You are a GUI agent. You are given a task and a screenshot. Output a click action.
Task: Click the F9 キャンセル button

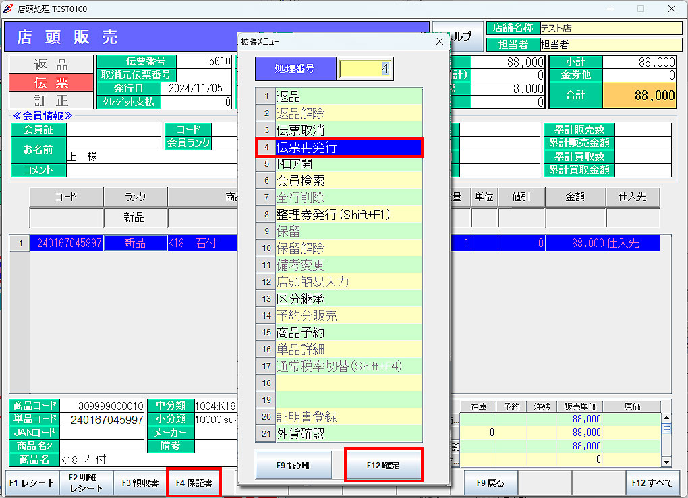tap(293, 466)
